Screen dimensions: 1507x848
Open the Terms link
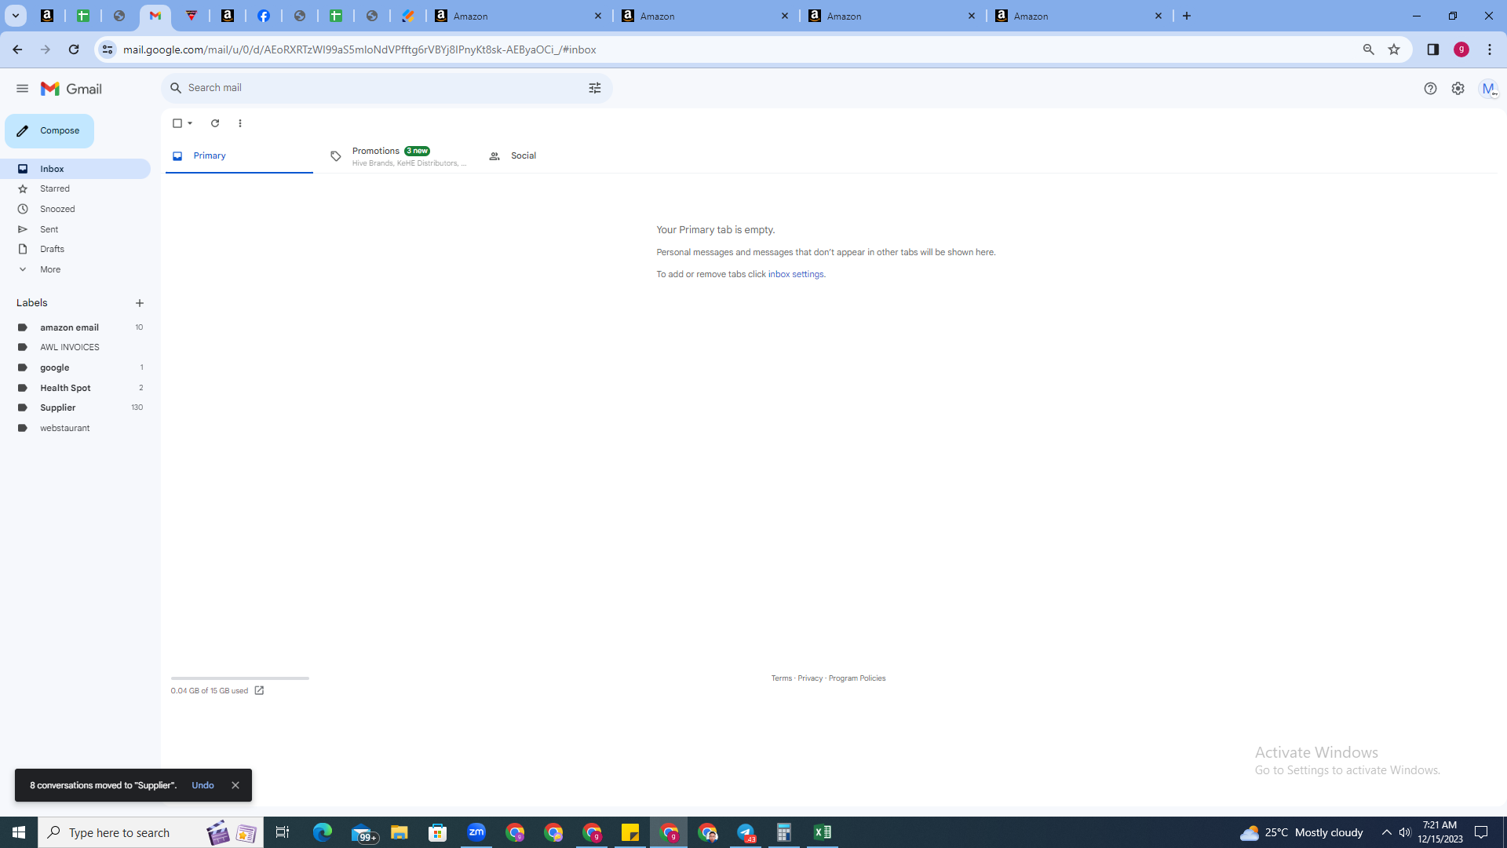coord(781,678)
